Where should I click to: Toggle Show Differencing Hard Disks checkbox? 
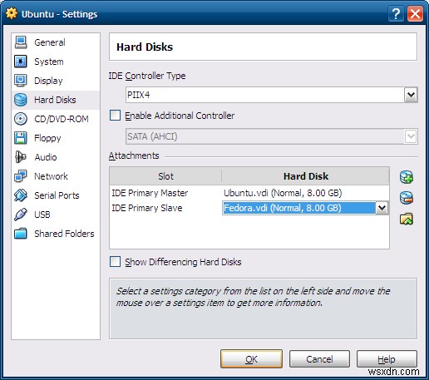115,262
